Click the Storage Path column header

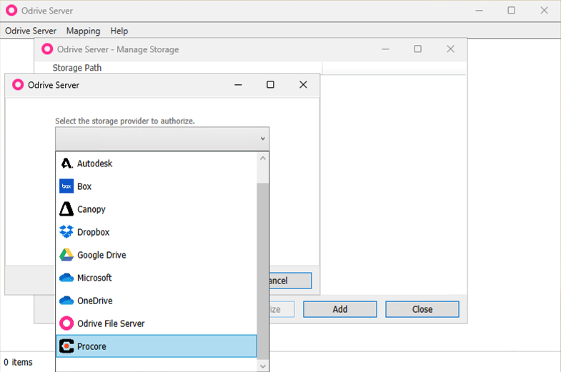coord(77,68)
